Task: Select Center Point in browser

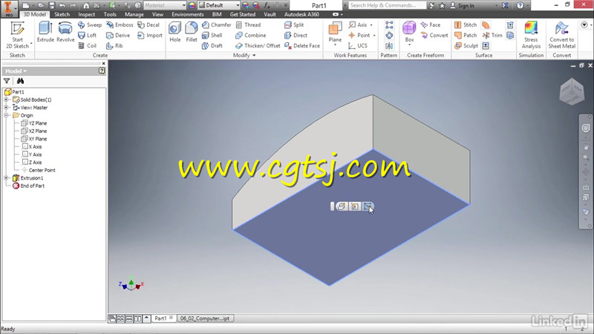Action: (x=39, y=170)
